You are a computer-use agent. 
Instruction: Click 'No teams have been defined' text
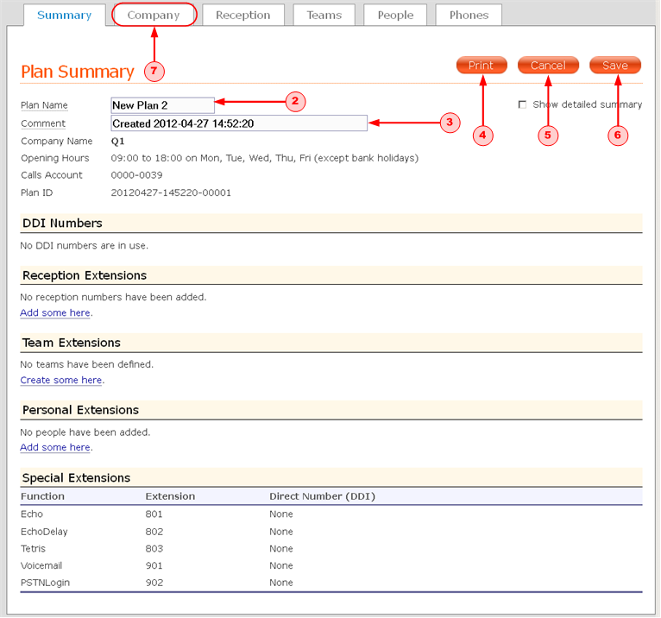pos(87,364)
